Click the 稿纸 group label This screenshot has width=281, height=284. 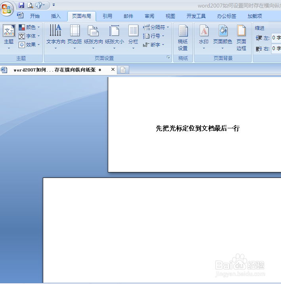point(183,58)
